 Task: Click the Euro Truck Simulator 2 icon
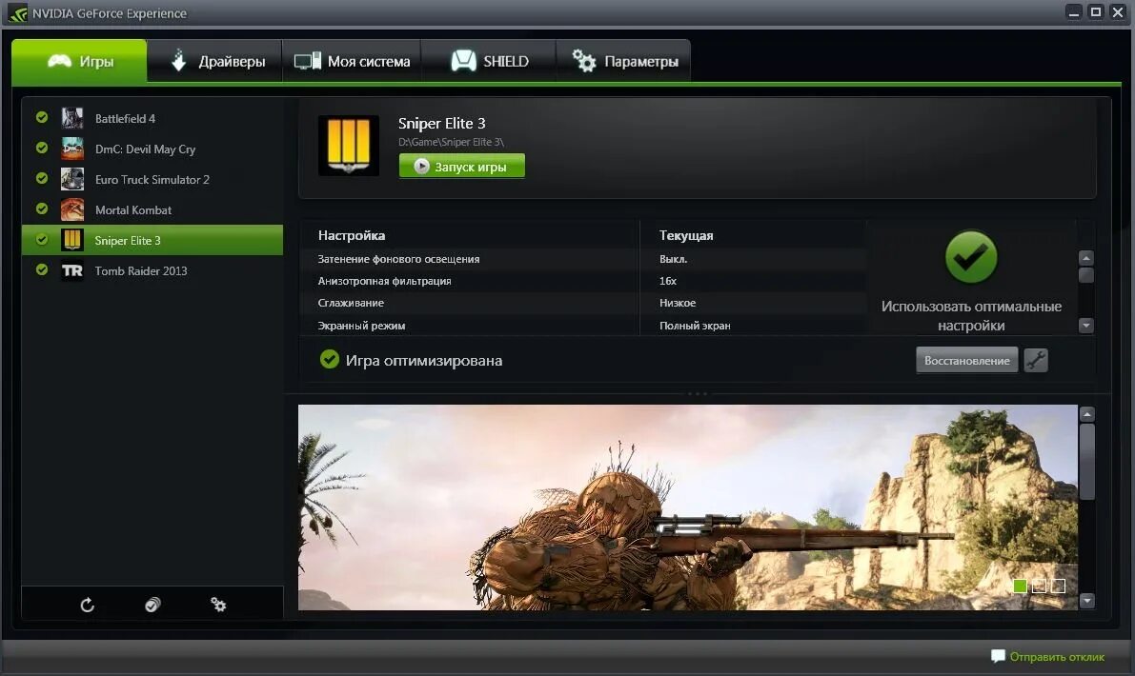72,179
